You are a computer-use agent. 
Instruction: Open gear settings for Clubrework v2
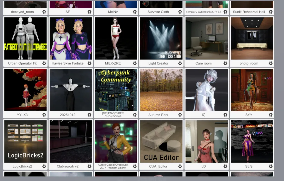[90, 166]
